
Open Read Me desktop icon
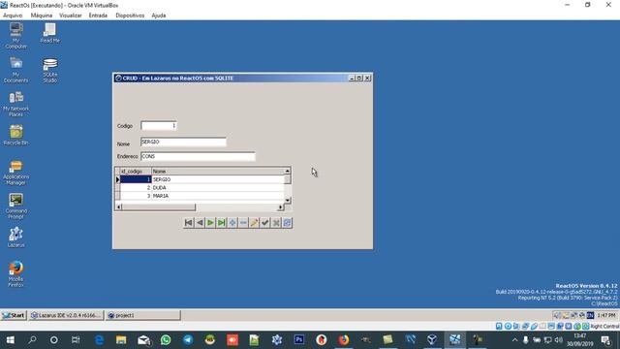[x=49, y=33]
